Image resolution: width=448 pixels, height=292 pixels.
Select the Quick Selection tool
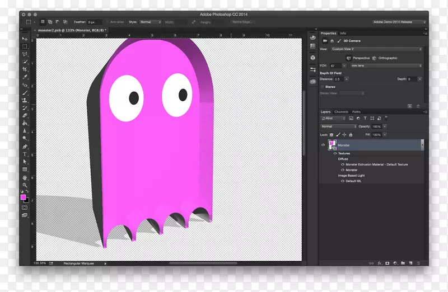point(25,62)
